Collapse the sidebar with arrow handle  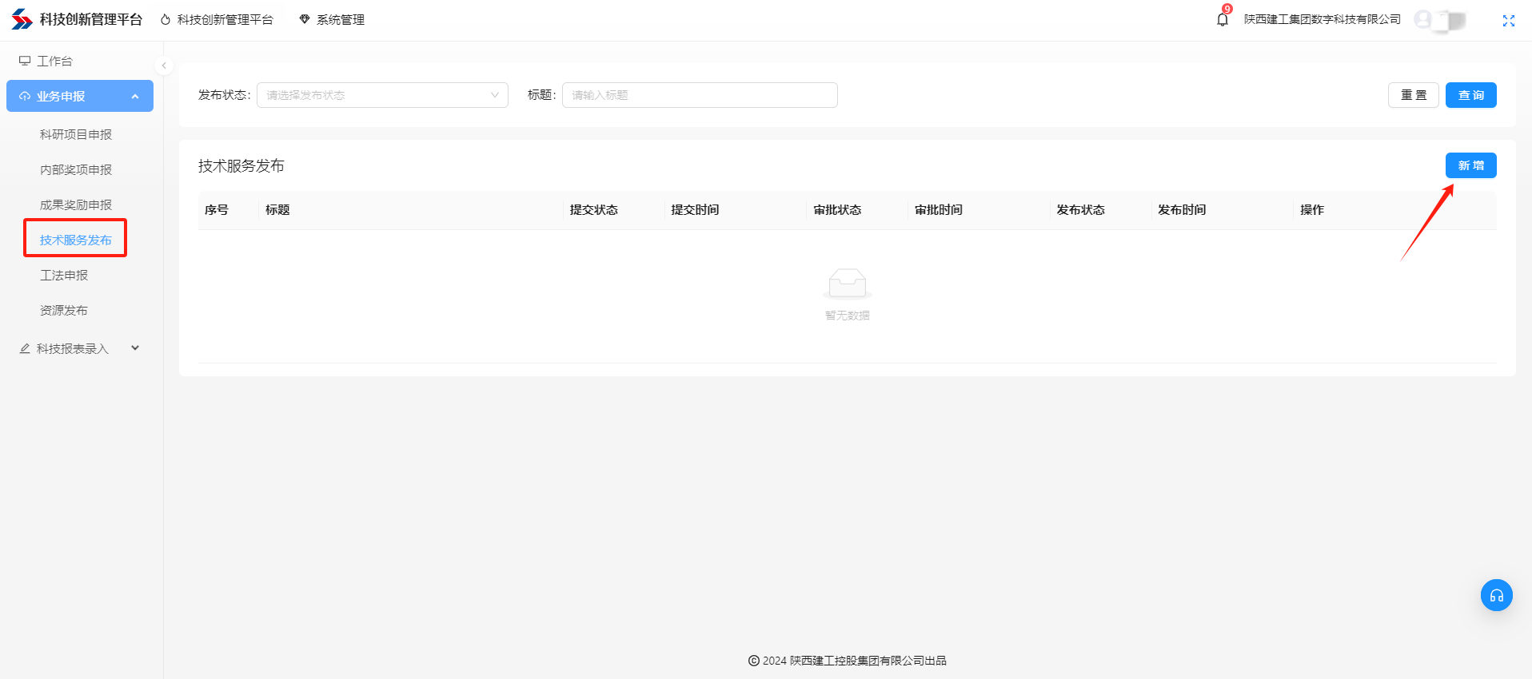pos(164,66)
